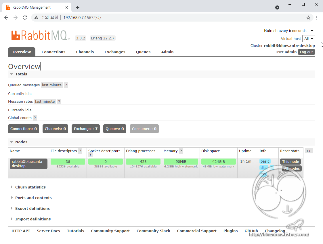Open the Virtual host dropdown

pos(308,39)
